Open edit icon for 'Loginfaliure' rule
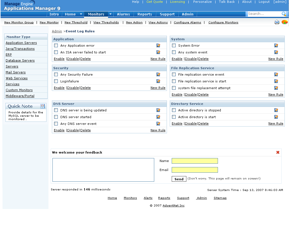The image size is (289, 225). click(x=158, y=81)
